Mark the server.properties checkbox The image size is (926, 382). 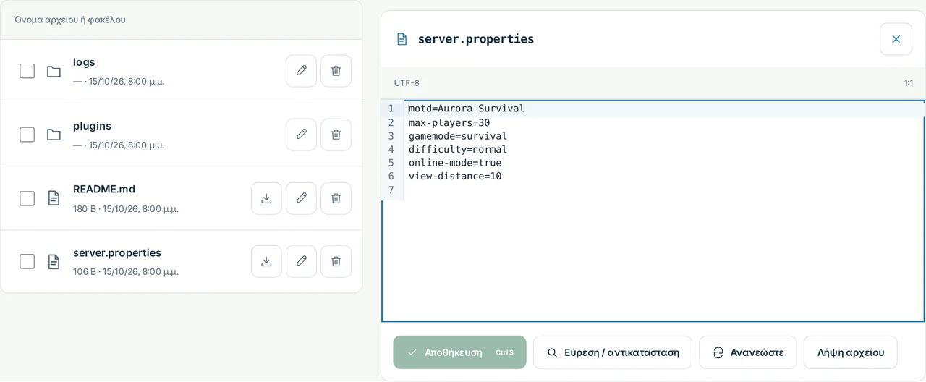tap(27, 261)
